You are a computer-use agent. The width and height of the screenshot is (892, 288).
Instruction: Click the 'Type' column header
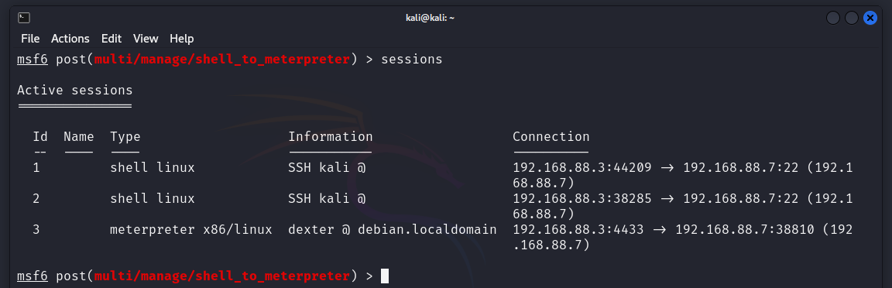pyautogui.click(x=125, y=136)
